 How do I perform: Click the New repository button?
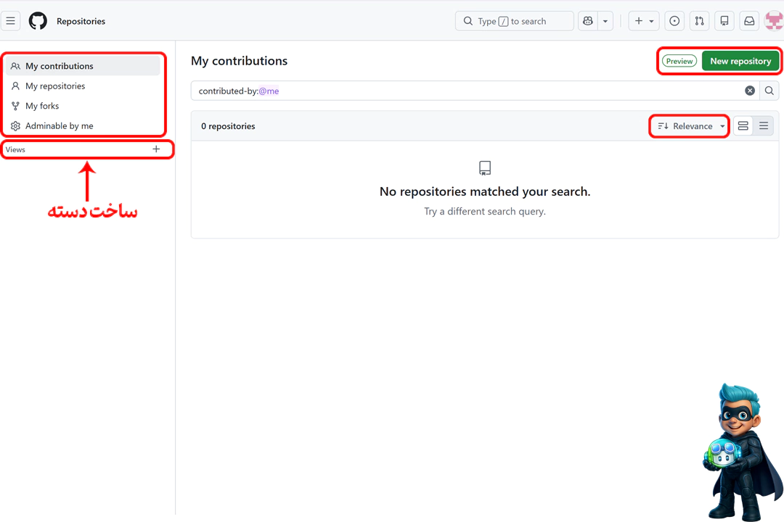[x=740, y=61]
